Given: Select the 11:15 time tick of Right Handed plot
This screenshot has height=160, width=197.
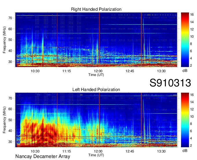Looking at the screenshot, I should click(x=67, y=71).
